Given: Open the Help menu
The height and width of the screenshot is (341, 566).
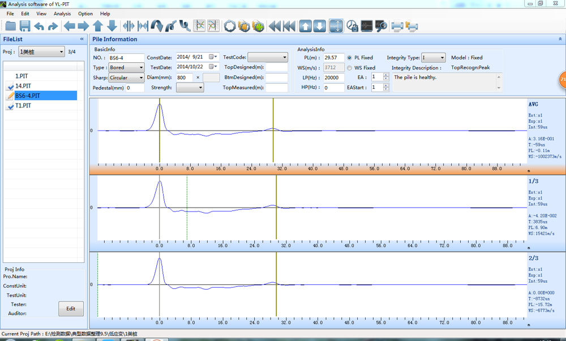Looking at the screenshot, I should pyautogui.click(x=105, y=14).
